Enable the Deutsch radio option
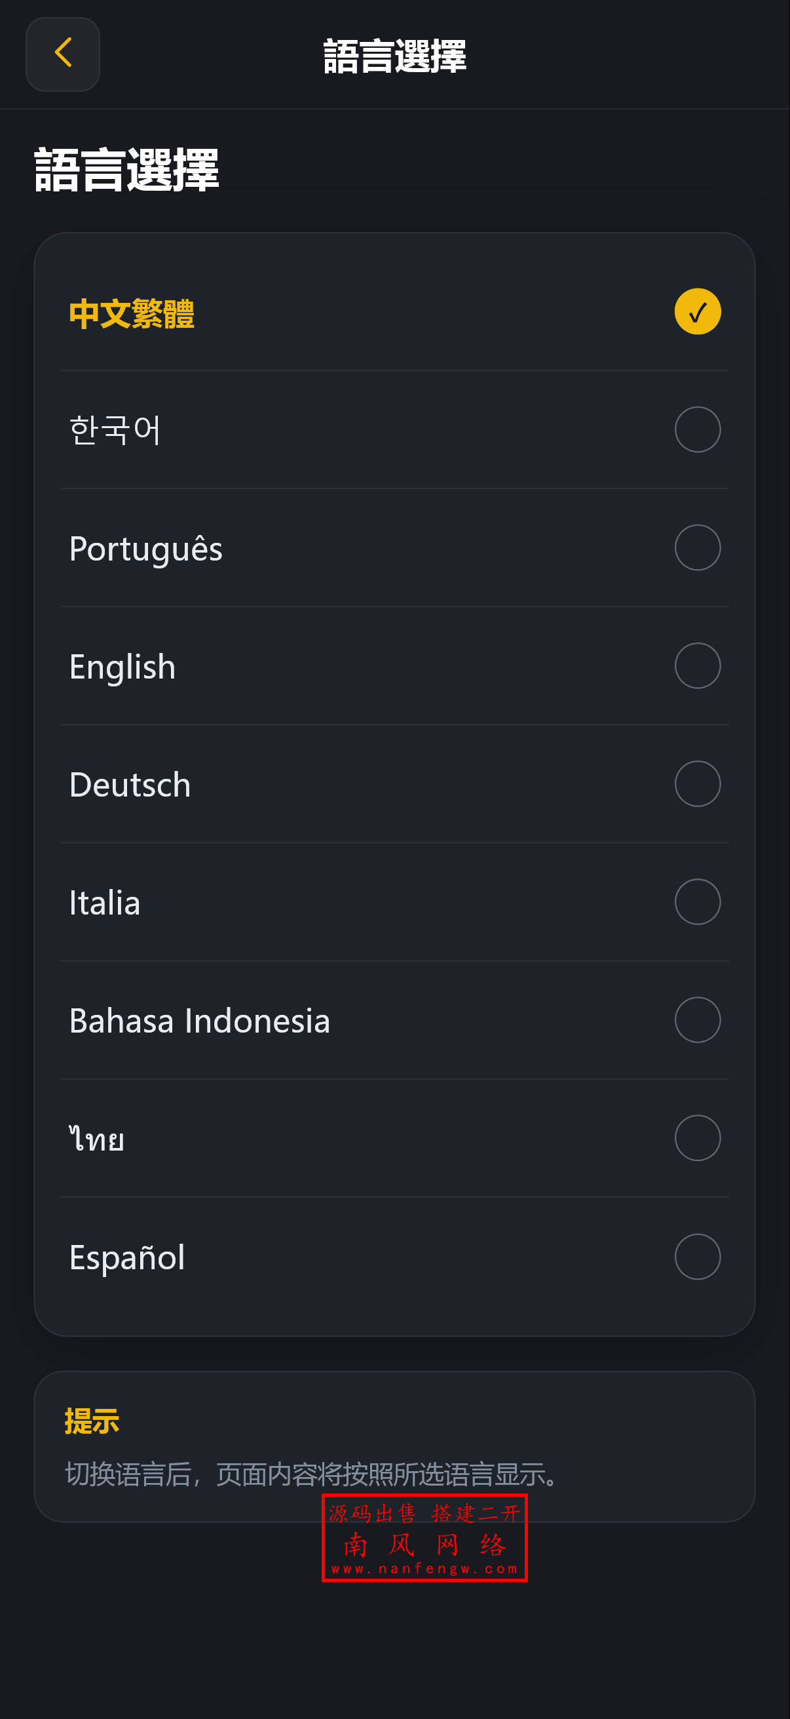 697,784
